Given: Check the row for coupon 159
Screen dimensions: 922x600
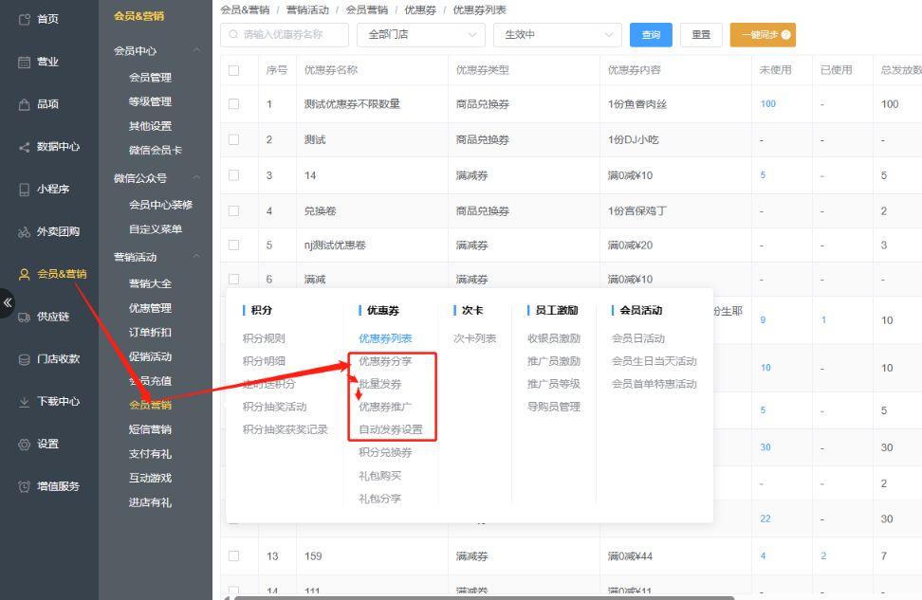Looking at the screenshot, I should pyautogui.click(x=234, y=556).
